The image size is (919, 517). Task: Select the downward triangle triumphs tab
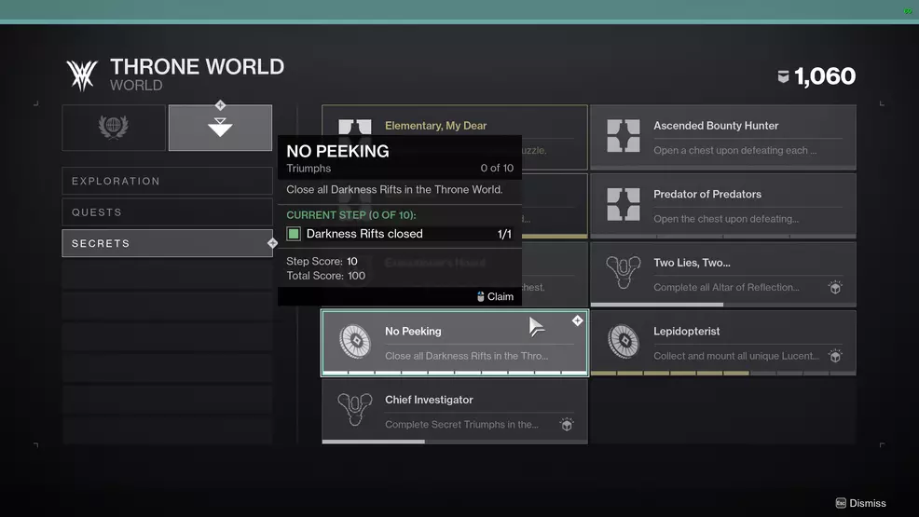[x=220, y=128]
